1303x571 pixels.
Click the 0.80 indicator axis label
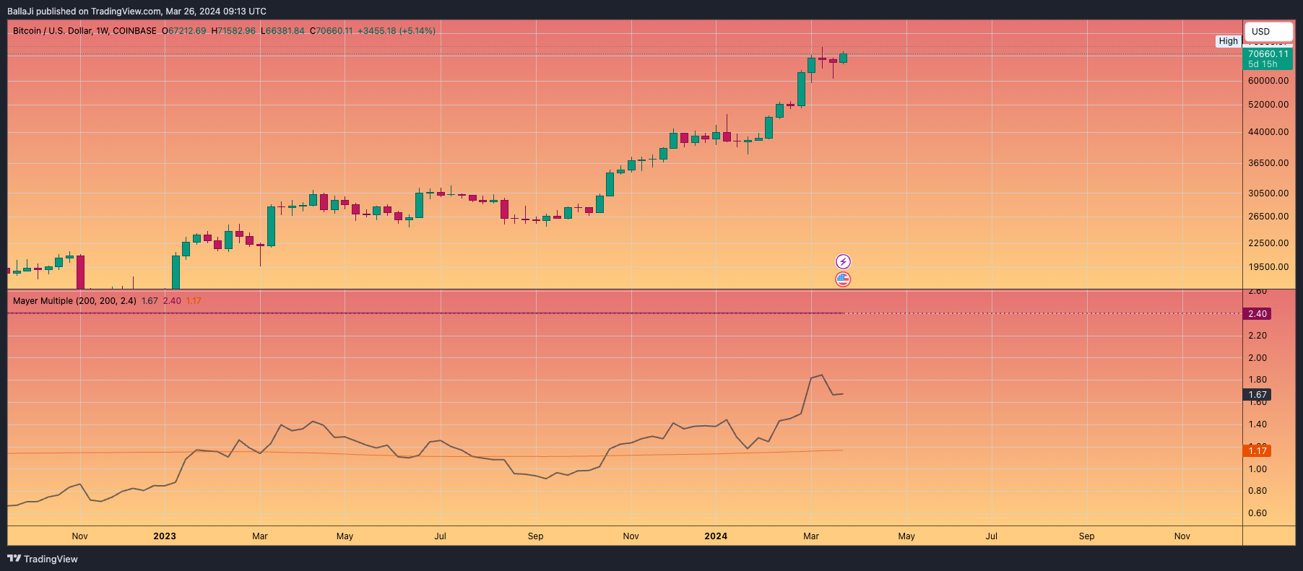tap(1257, 491)
